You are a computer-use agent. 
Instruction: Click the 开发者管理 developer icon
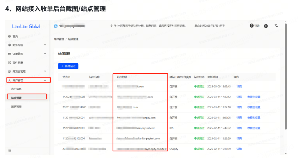9,71
